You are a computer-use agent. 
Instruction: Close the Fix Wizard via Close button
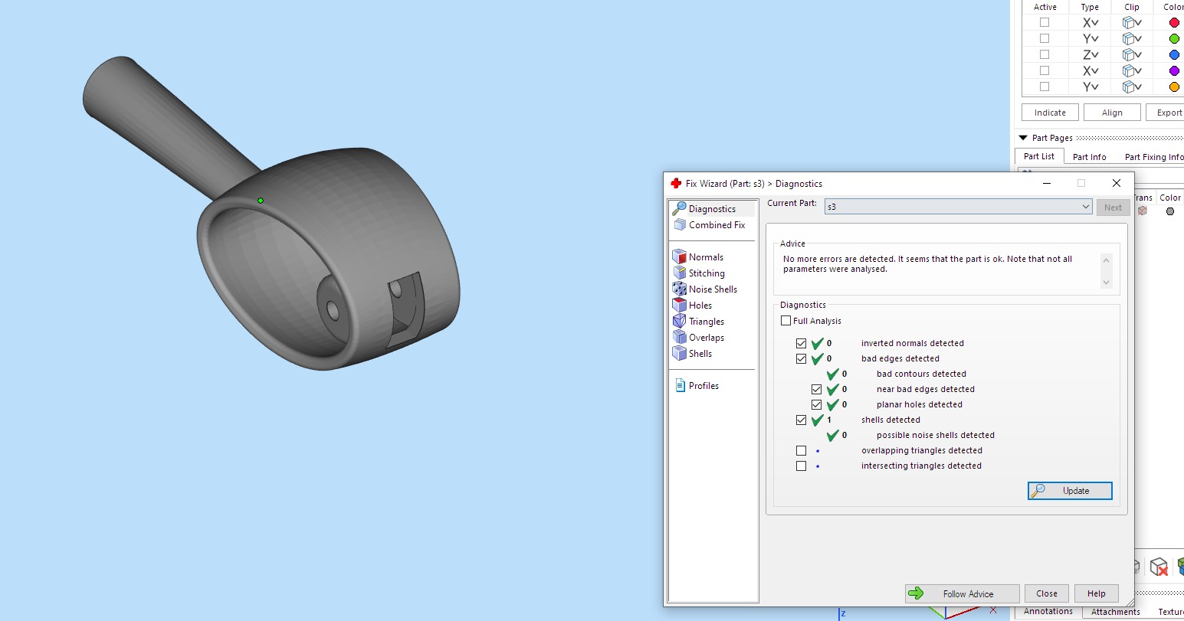1047,593
